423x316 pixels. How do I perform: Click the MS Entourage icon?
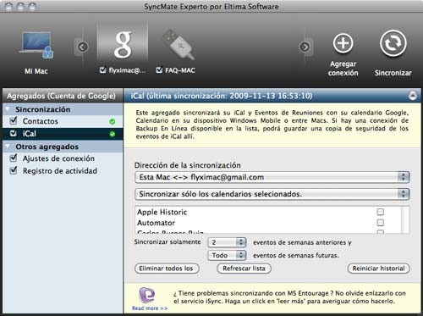click(x=147, y=295)
